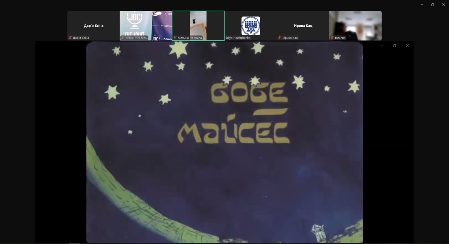Minimize the Zoom meeting window
Screen dimensions: 449x244
(x=422, y=5)
